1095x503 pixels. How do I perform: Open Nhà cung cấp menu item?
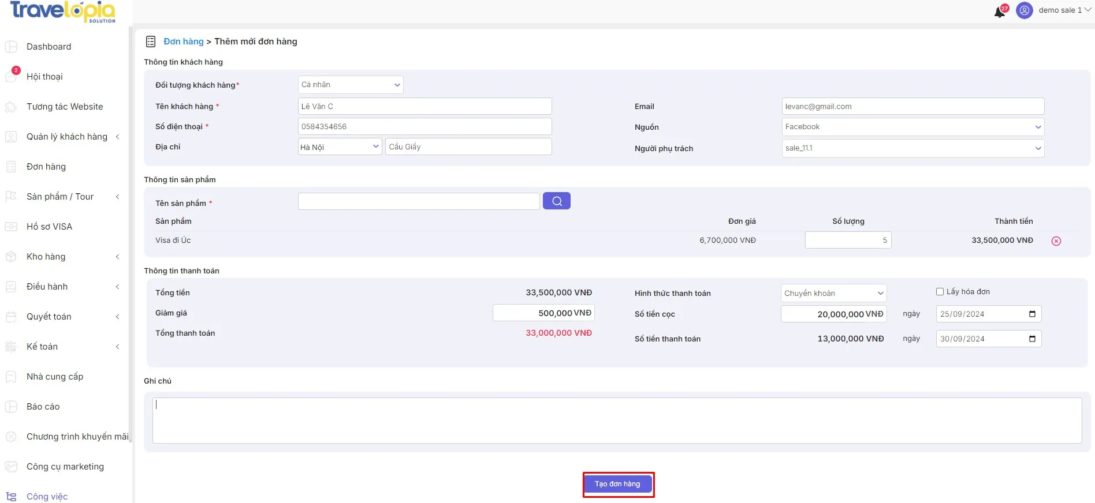click(x=55, y=377)
